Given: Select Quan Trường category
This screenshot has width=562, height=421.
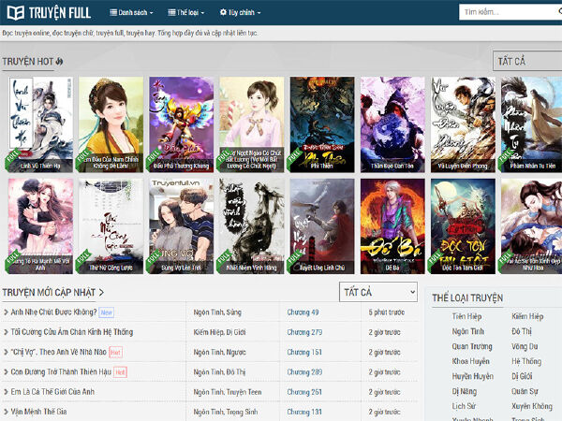Looking at the screenshot, I should pyautogui.click(x=472, y=346).
